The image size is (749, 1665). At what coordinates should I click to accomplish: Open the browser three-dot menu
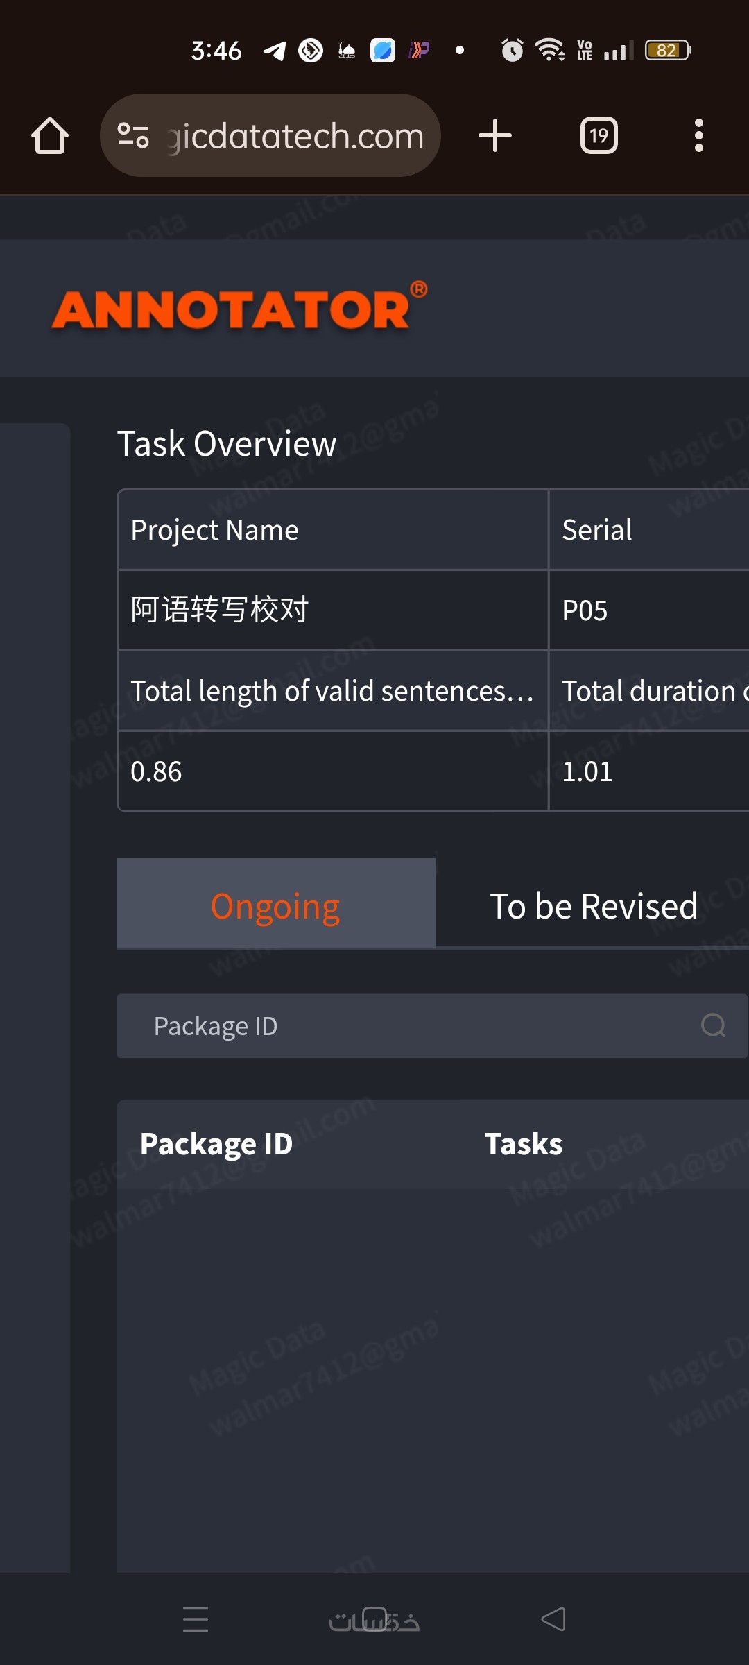(698, 135)
